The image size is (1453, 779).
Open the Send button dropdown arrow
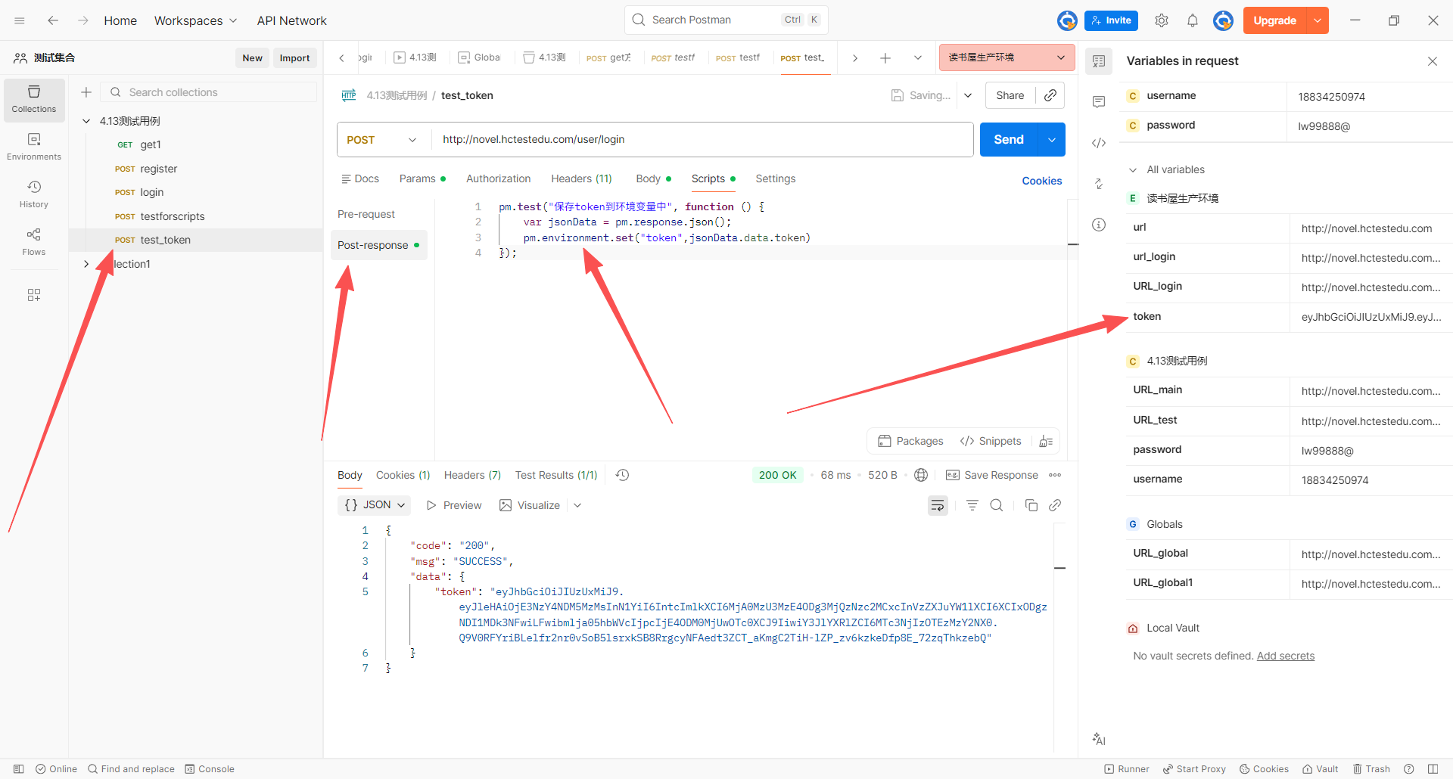point(1052,140)
